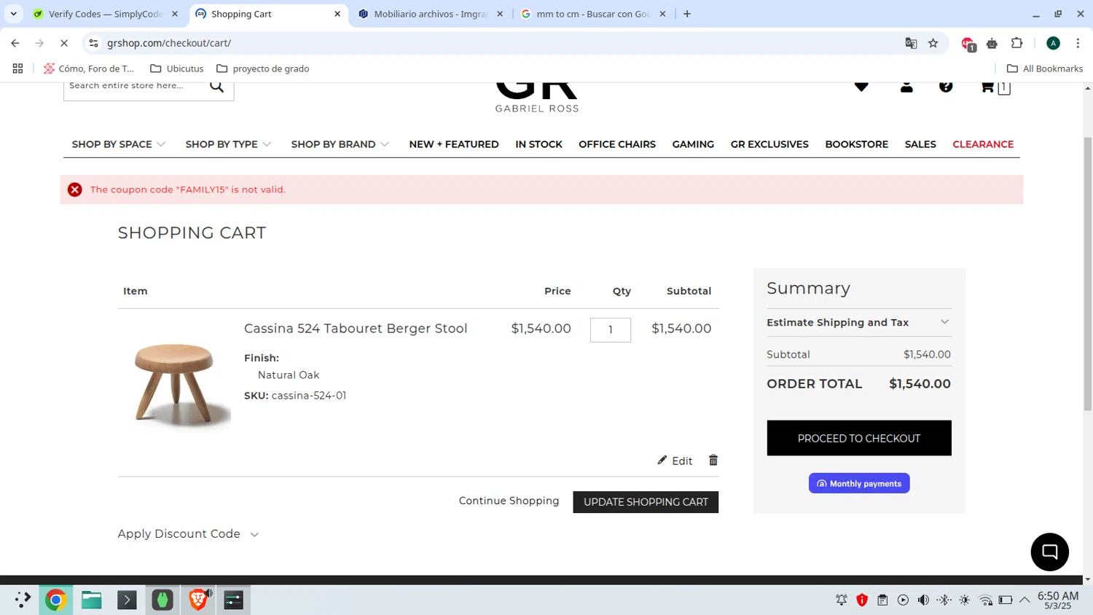
Task: Open the clock and date in the tray
Action: click(x=1058, y=600)
